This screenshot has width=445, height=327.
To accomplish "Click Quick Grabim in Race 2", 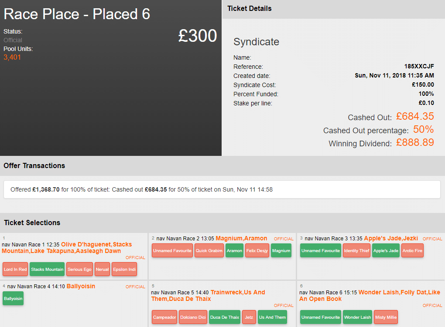I will [209, 251].
